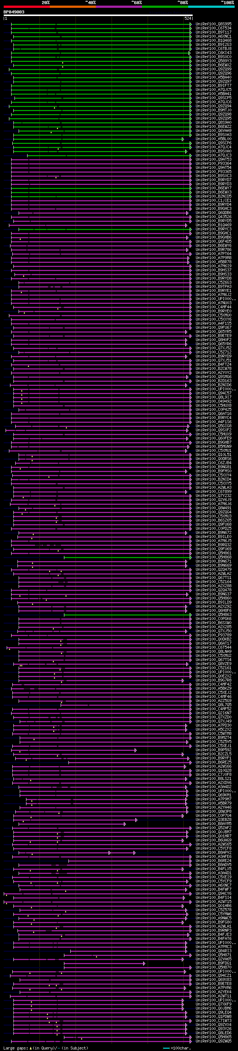
Task: Select the UniRef100_Q43526 label
Action: [213, 217]
